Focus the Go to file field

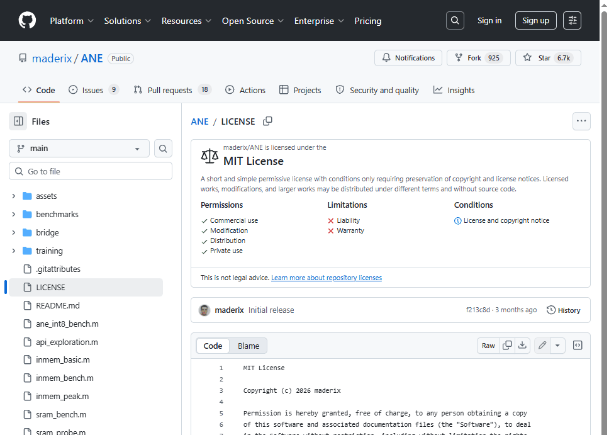tap(91, 171)
